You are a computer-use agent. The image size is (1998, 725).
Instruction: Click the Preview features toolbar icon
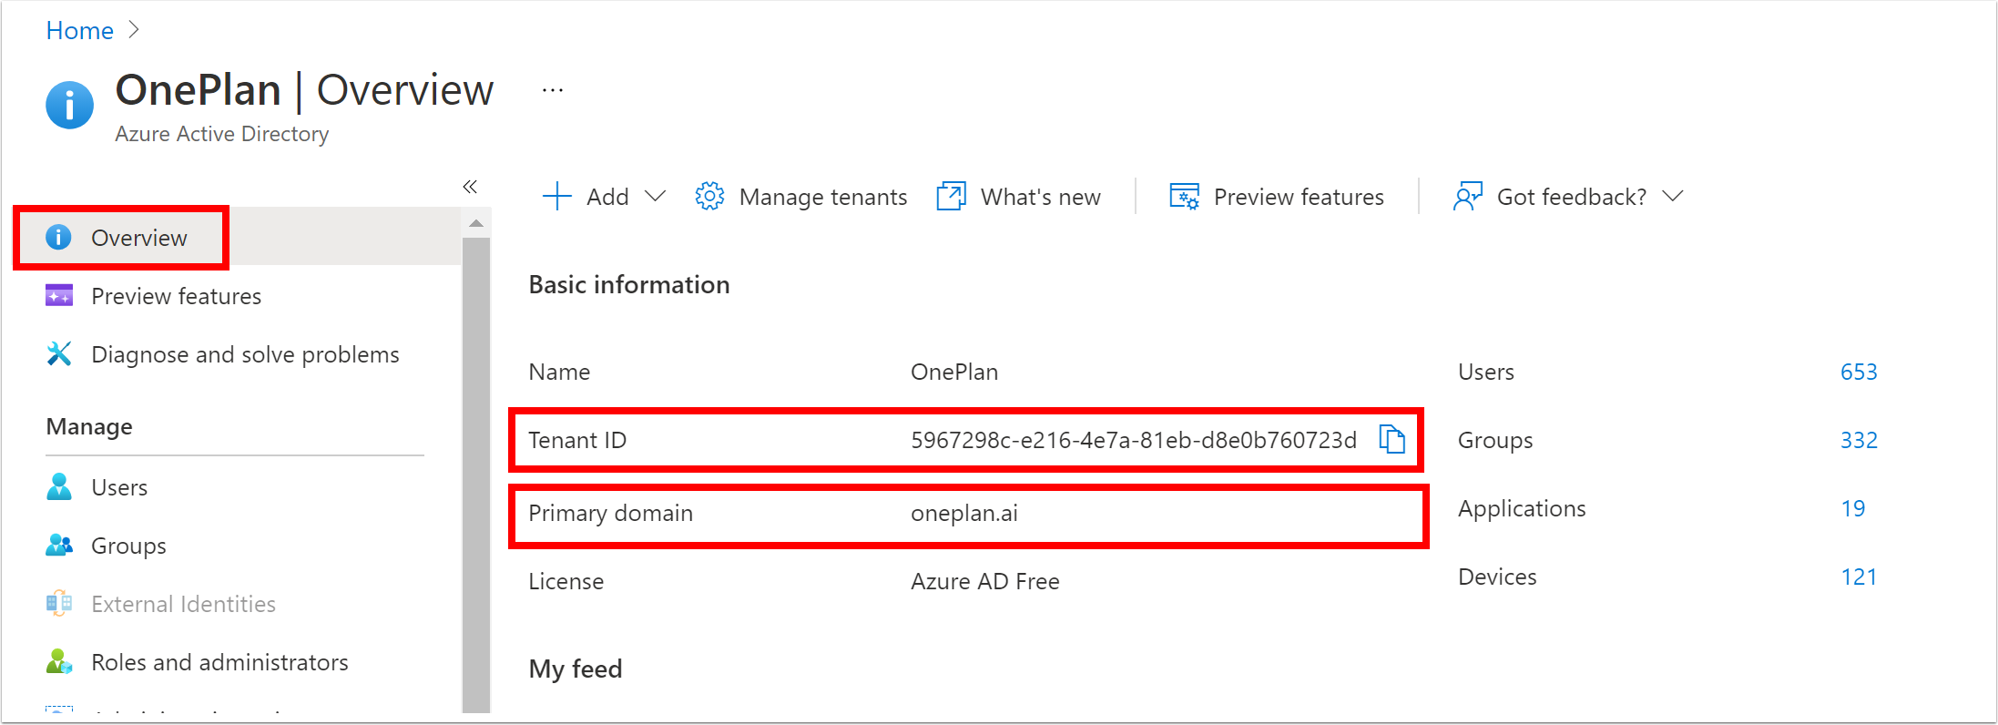tap(1184, 197)
